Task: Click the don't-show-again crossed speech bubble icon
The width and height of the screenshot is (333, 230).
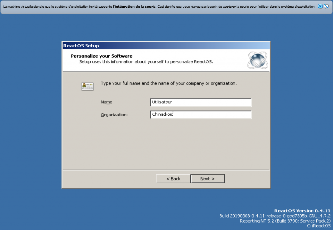Action: click(x=326, y=7)
